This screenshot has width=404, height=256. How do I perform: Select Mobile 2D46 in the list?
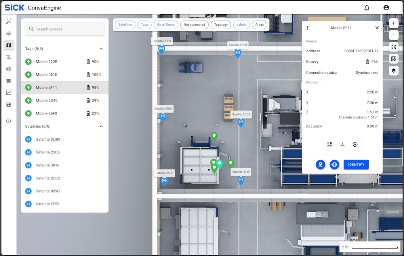tap(65, 100)
